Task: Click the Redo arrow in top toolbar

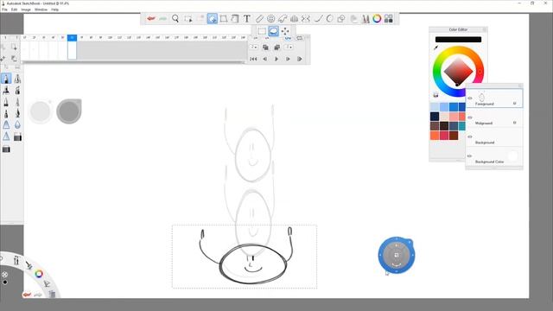Action: pos(162,18)
